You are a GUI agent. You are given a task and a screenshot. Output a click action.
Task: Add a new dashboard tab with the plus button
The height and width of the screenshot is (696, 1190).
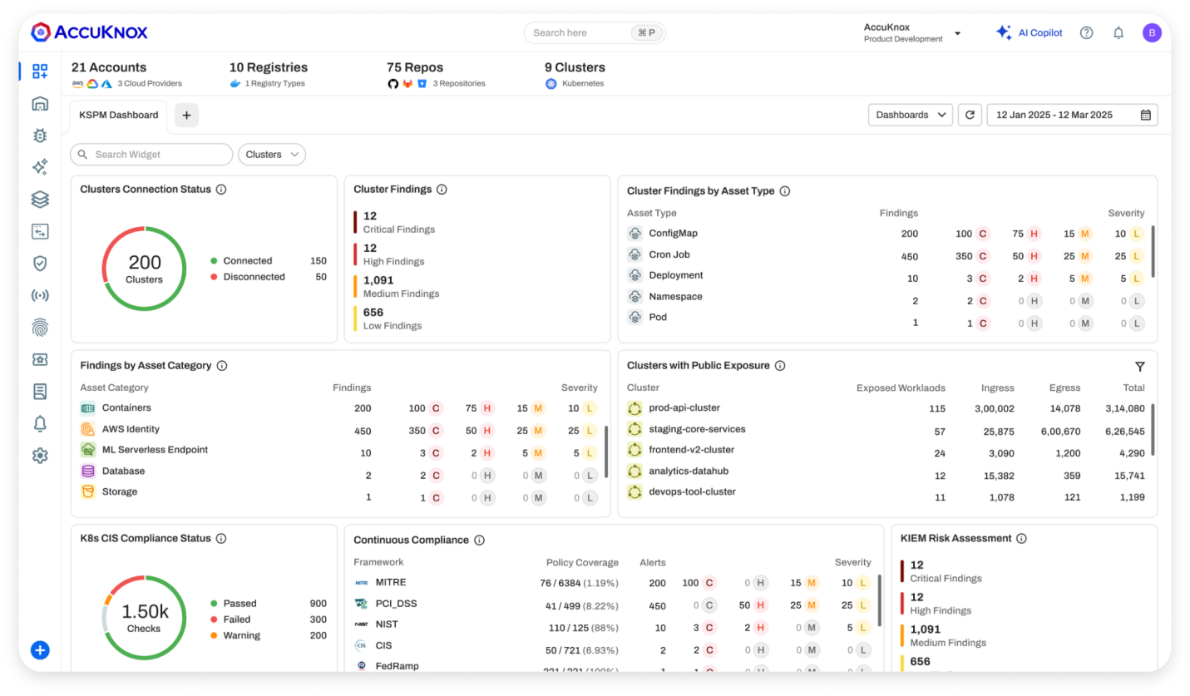[x=186, y=115]
